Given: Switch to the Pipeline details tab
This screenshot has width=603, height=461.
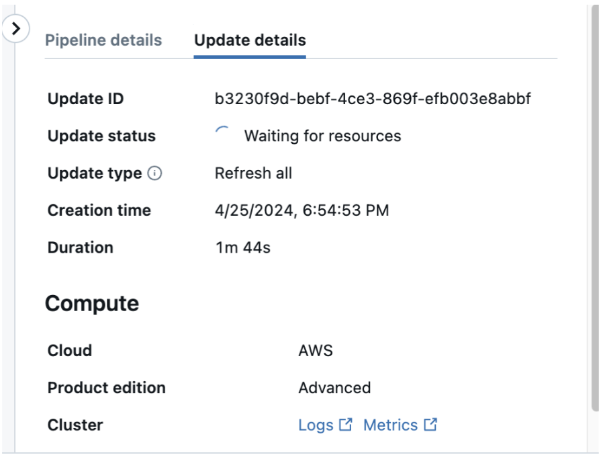Looking at the screenshot, I should click(x=103, y=40).
